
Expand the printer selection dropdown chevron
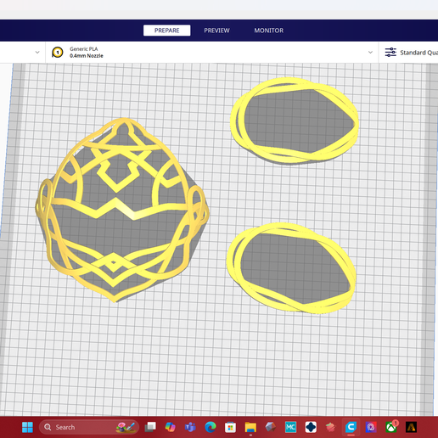click(x=37, y=53)
